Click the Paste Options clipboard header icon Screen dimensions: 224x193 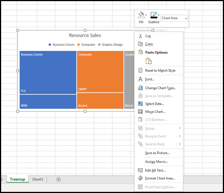(140, 52)
